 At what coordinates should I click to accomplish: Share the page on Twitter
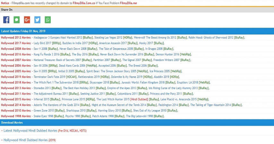[38, 20]
